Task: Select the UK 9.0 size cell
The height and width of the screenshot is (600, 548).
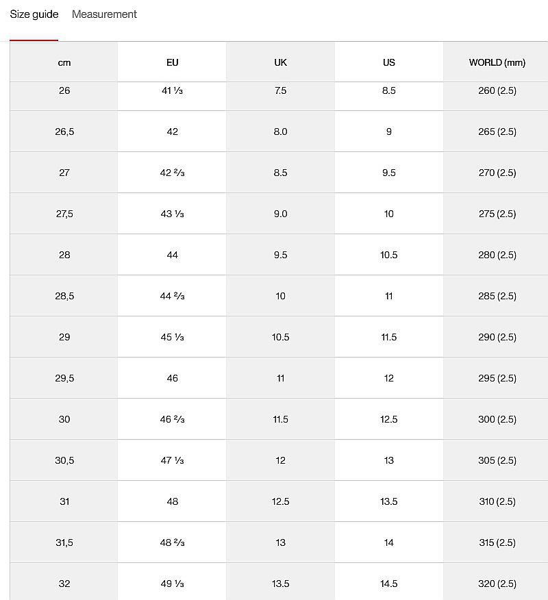Action: (x=280, y=214)
